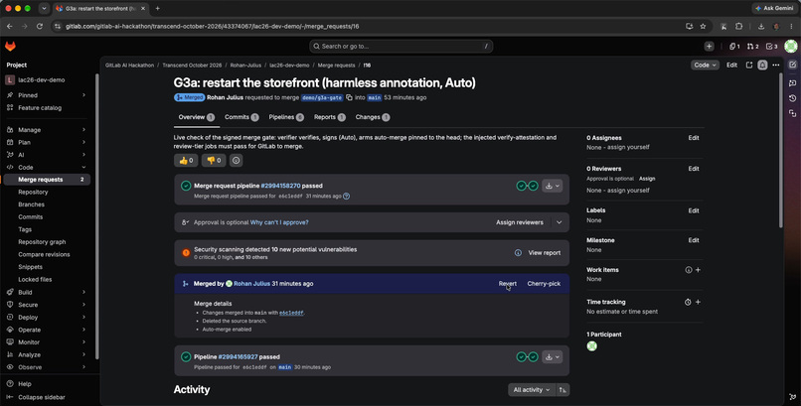Click the Cherry-pick button
Screen dimensions: 801x406
pos(544,284)
